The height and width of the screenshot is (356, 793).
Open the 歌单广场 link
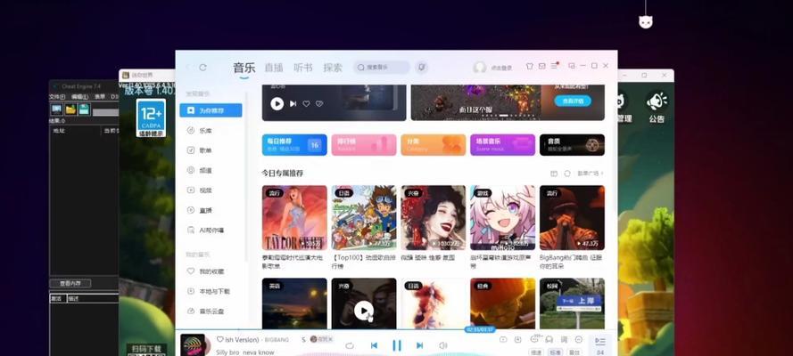(591, 174)
